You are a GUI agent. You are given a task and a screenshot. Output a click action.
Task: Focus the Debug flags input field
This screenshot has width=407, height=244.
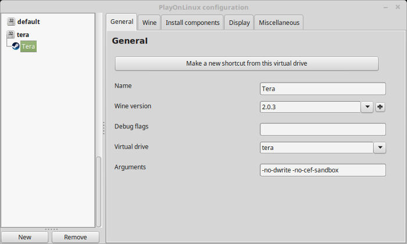[x=323, y=130]
